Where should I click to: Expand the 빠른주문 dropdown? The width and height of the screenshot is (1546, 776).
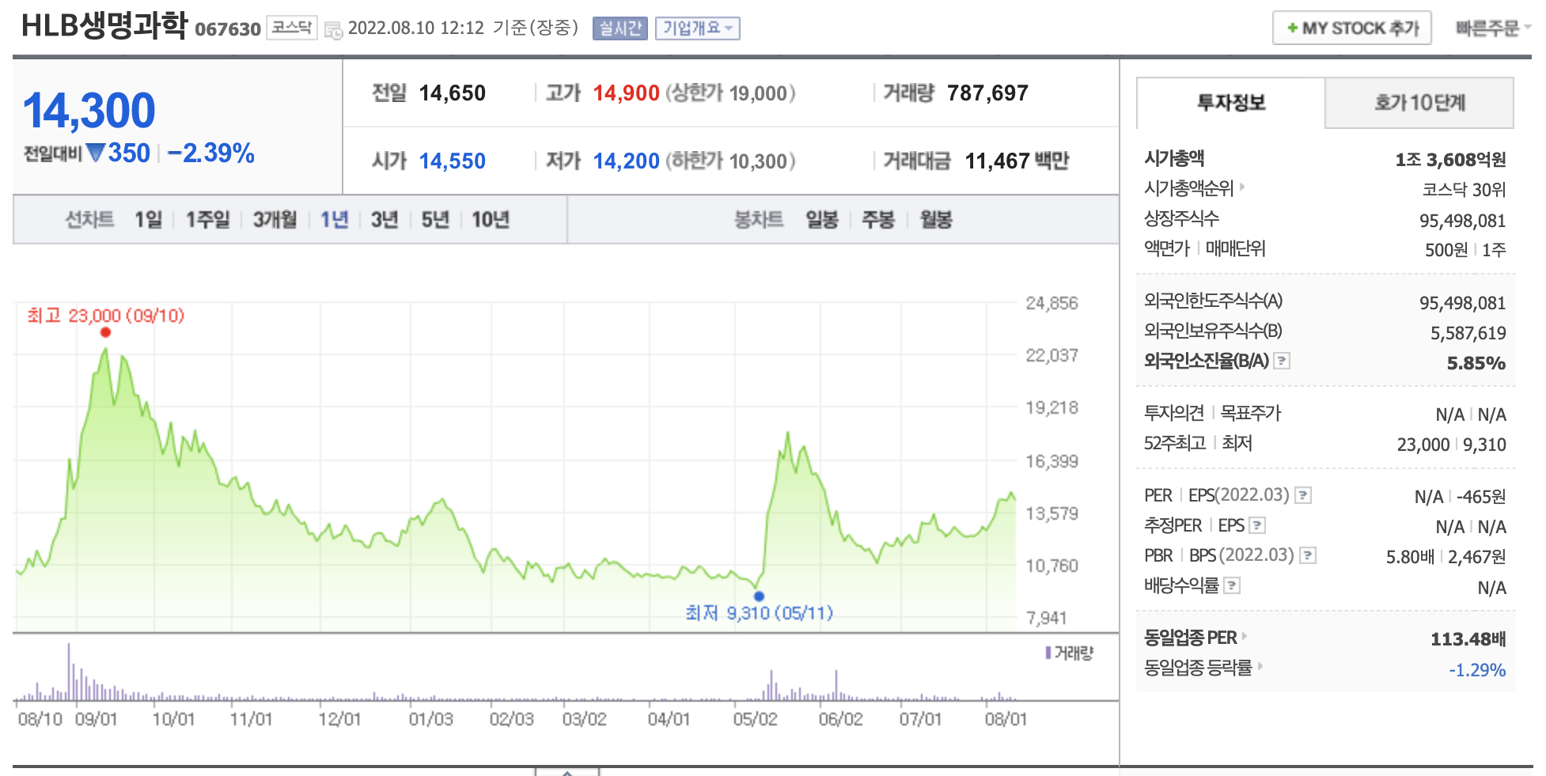pyautogui.click(x=1492, y=28)
